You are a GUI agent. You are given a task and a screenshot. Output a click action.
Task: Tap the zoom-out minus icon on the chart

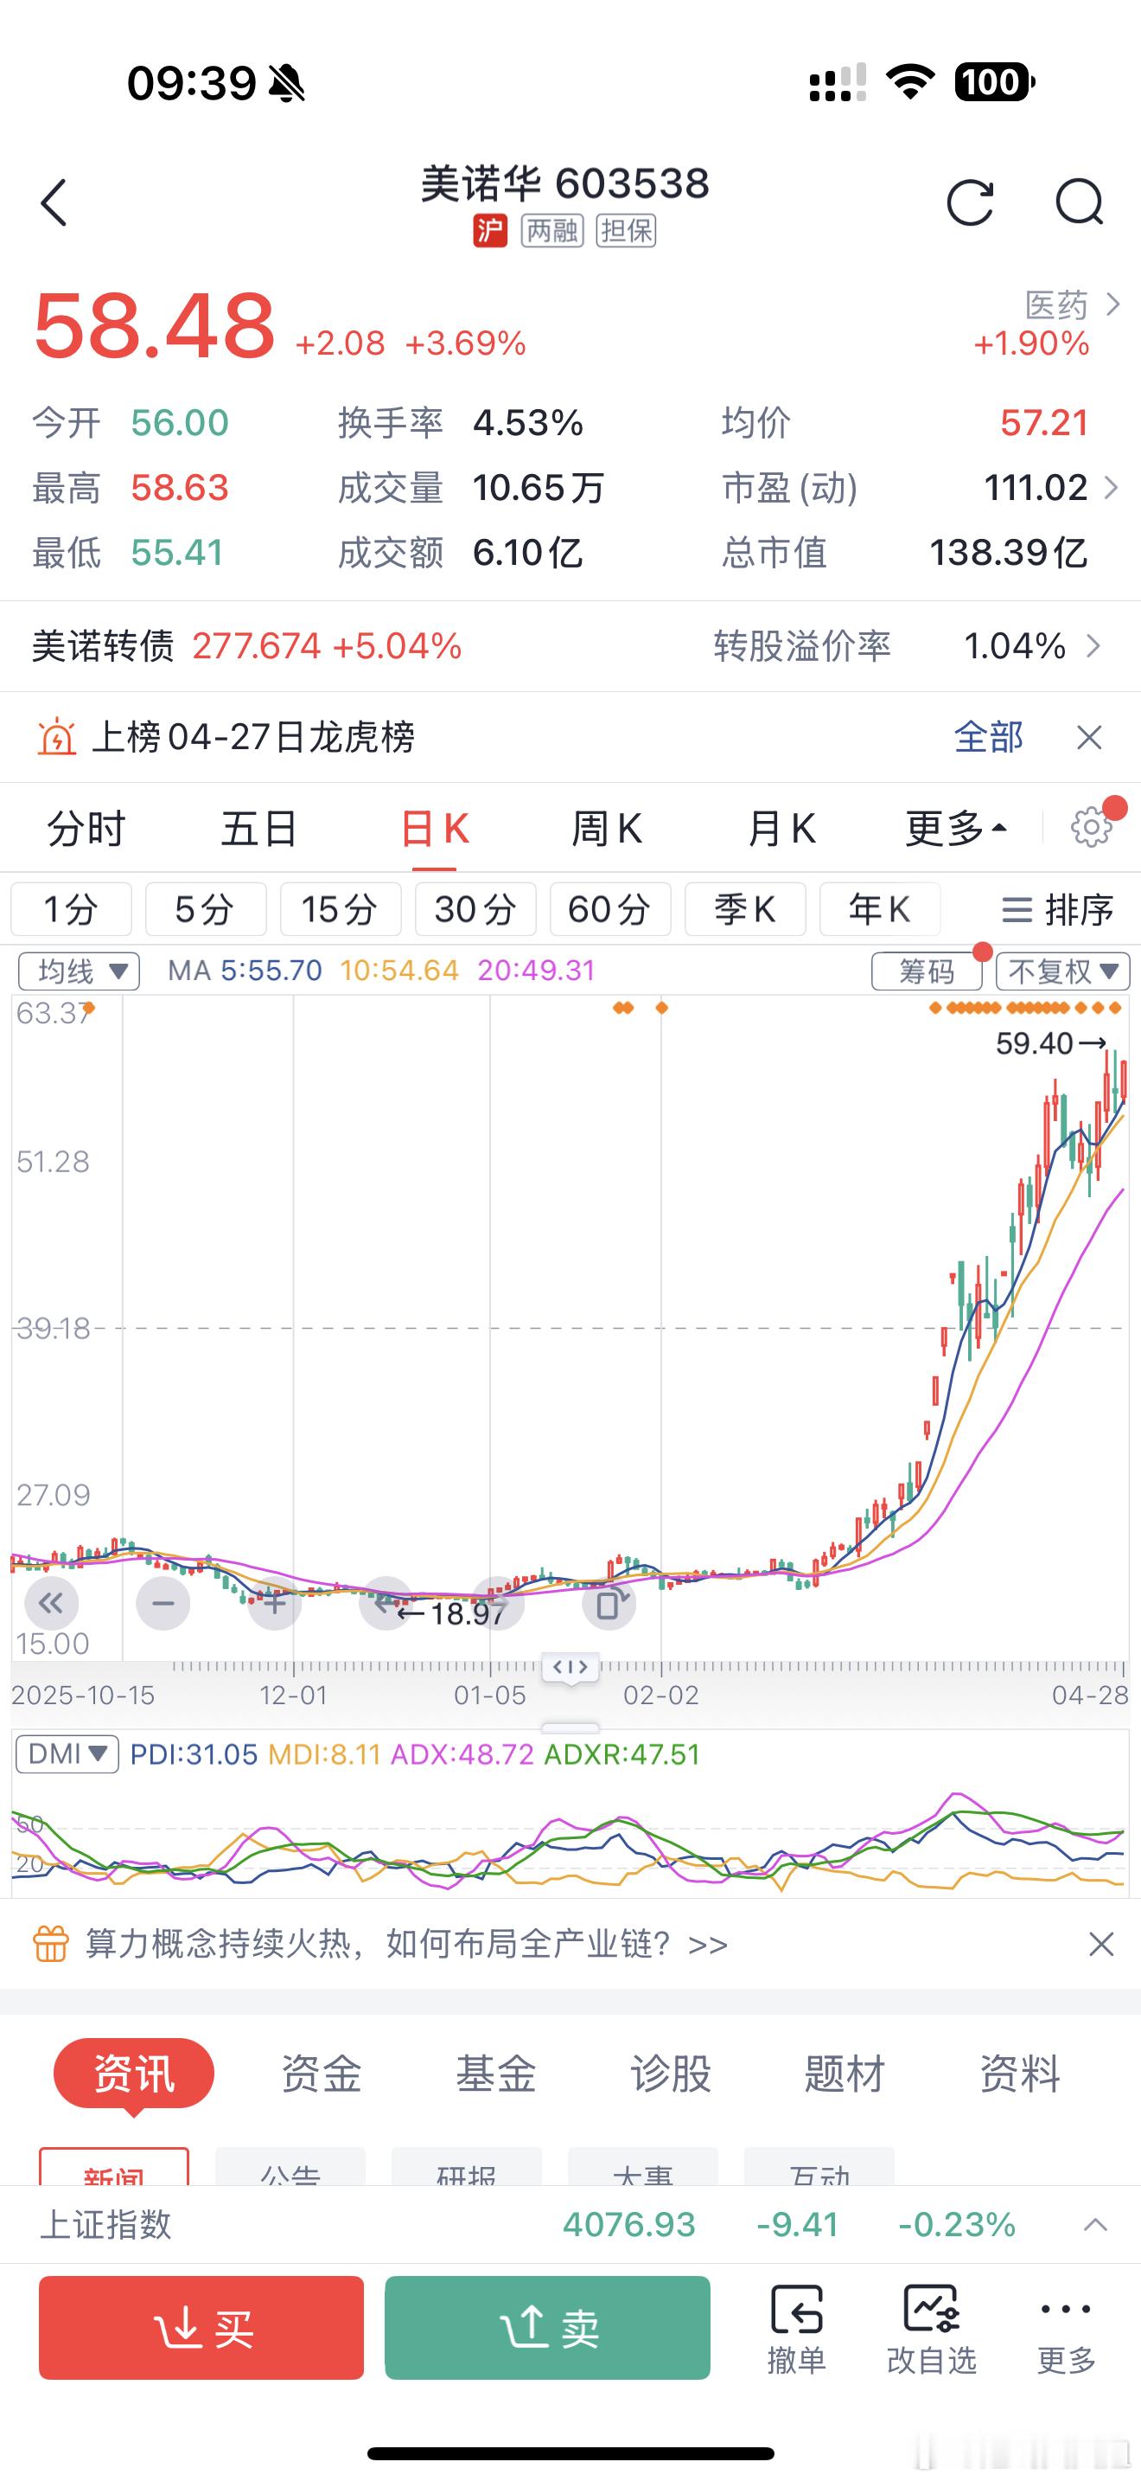[163, 1602]
